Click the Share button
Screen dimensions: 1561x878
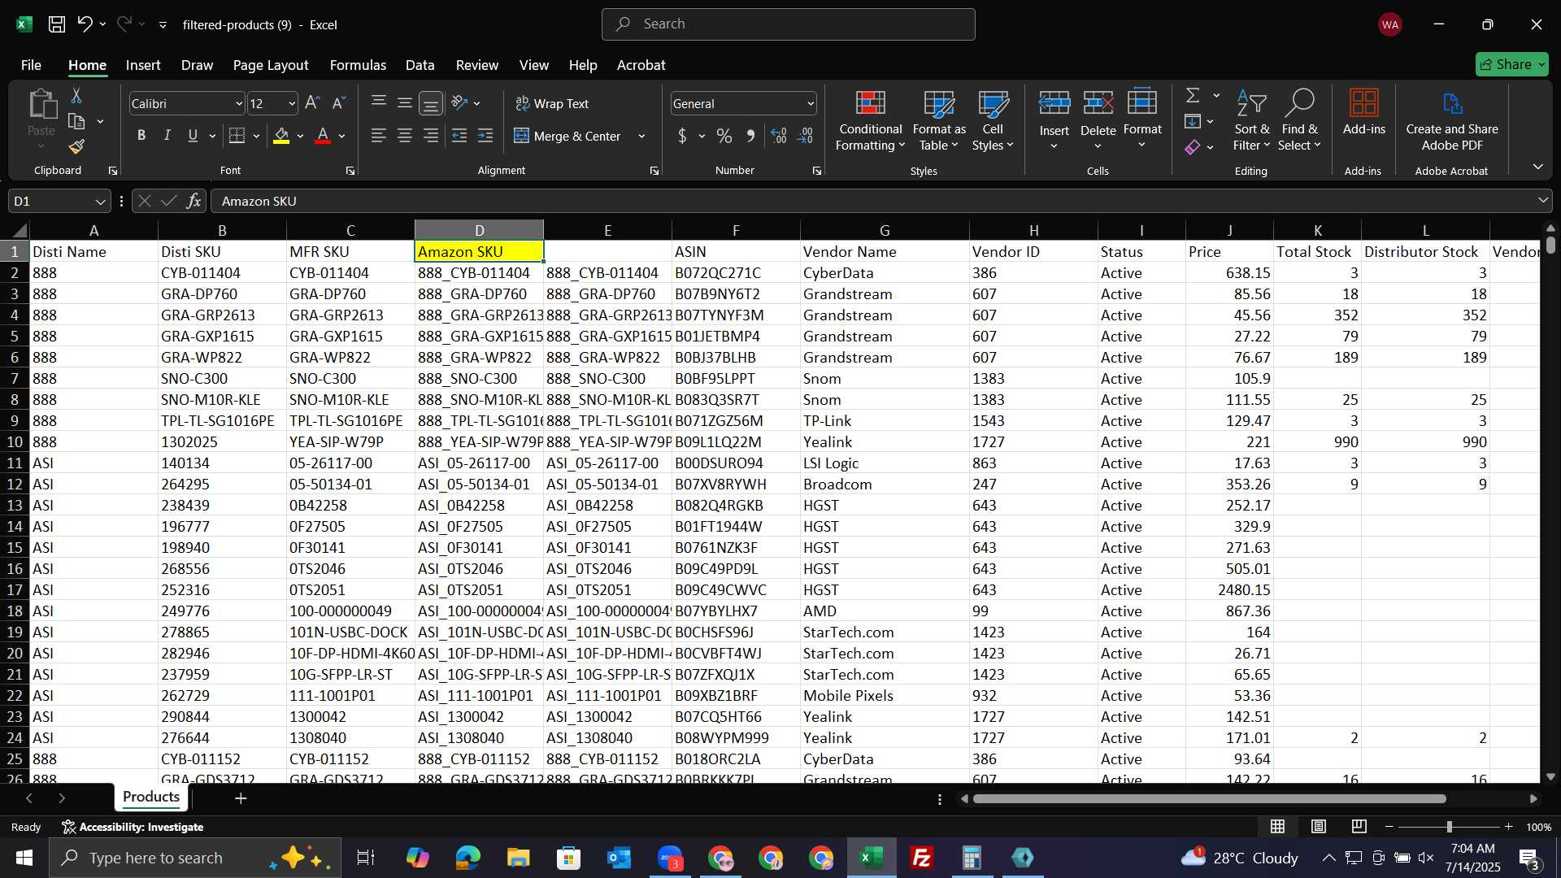(x=1511, y=64)
